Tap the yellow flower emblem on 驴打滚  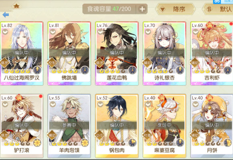tap(37, 143)
